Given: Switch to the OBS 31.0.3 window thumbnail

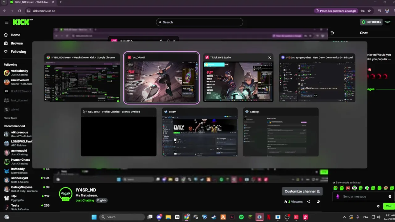Looking at the screenshot, I should point(118,132).
